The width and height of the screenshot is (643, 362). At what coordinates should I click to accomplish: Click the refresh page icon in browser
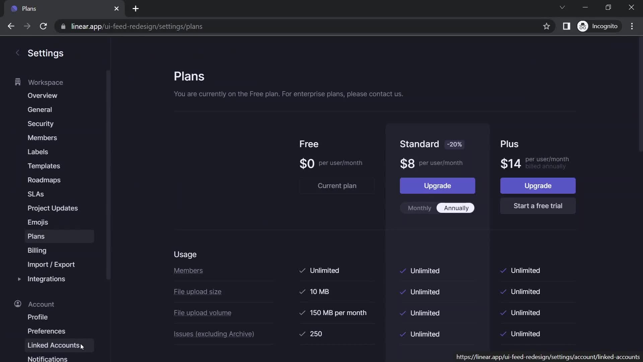[43, 26]
